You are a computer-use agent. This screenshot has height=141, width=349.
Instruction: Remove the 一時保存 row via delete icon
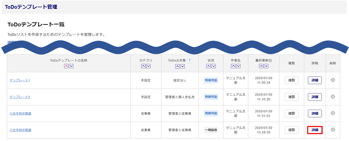[333, 130]
